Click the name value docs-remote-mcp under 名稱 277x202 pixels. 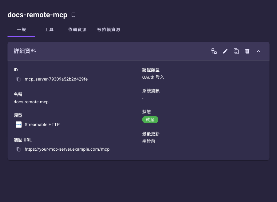click(x=31, y=102)
